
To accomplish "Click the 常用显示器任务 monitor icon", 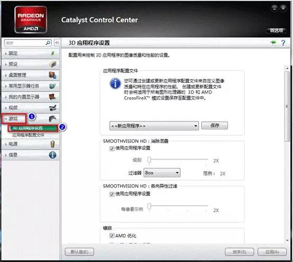I will (x=53, y=86).
